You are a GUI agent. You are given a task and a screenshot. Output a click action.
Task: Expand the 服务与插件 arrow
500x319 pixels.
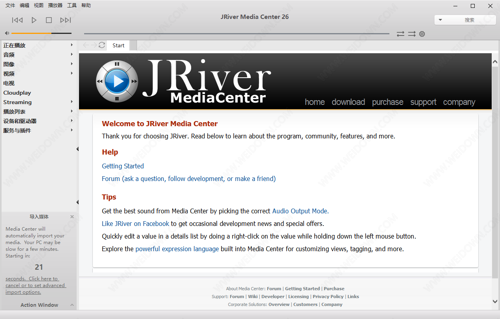[x=71, y=130]
